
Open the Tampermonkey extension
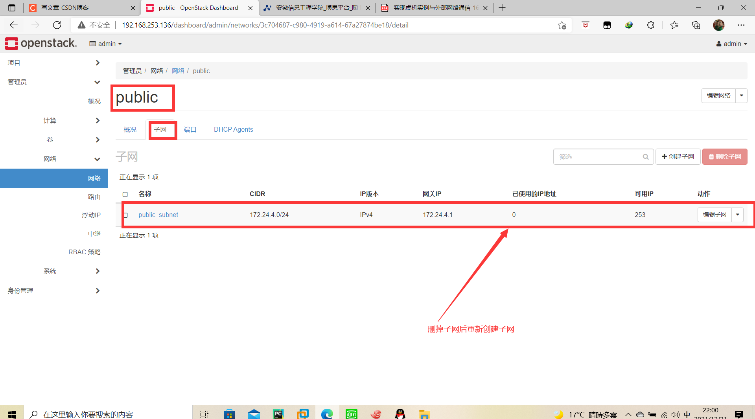click(607, 25)
